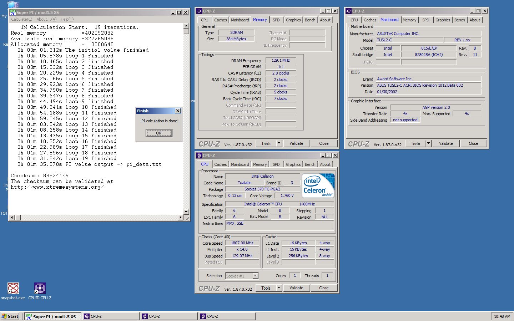Activate Super PI / mod1.5 XS taskbar button
Viewport: 514px width, 321px height.
click(x=53, y=316)
